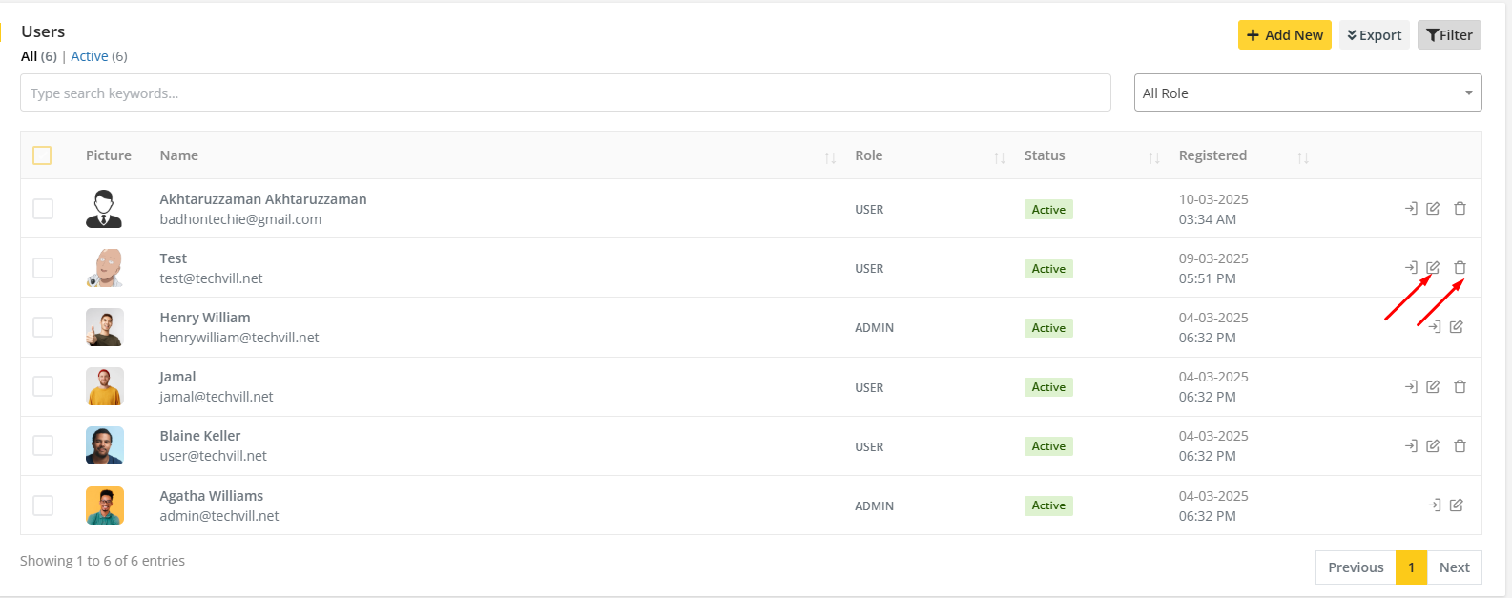Edit the Test user entry

click(x=1433, y=268)
